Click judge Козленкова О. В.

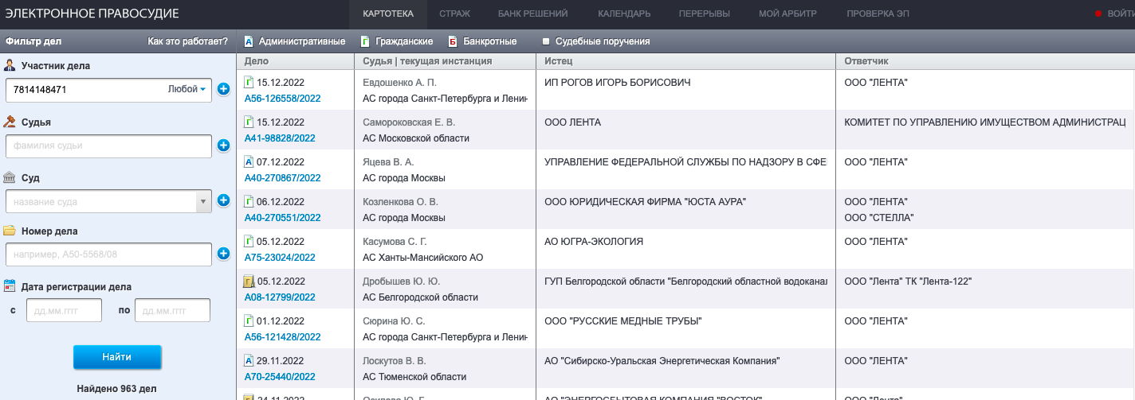[x=400, y=202]
